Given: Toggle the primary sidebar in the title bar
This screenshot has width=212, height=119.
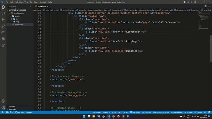Looking at the screenshot, I should pyautogui.click(x=185, y=2).
